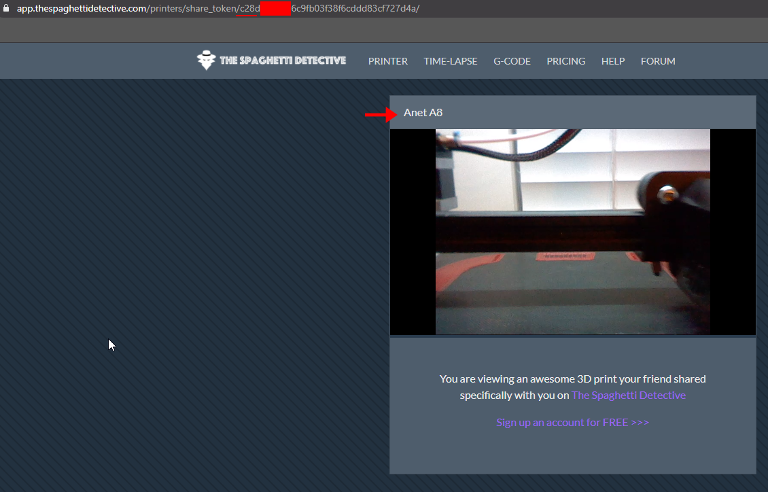
Task: Open the HELP section
Action: (x=612, y=60)
